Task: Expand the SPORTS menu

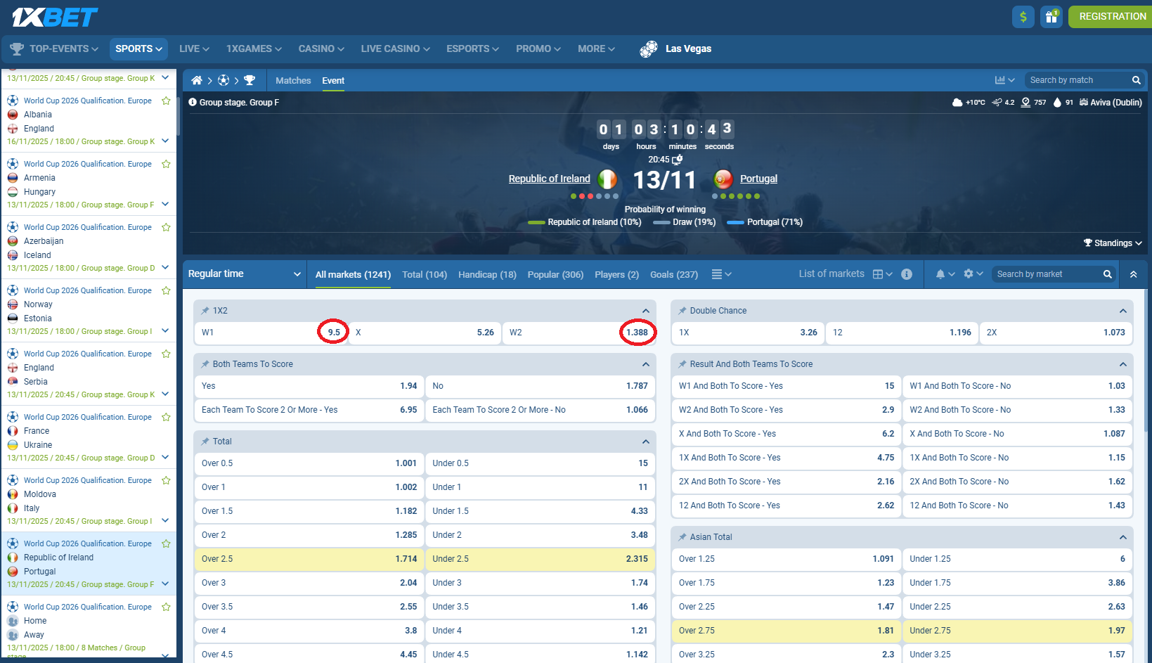Action: coord(138,49)
